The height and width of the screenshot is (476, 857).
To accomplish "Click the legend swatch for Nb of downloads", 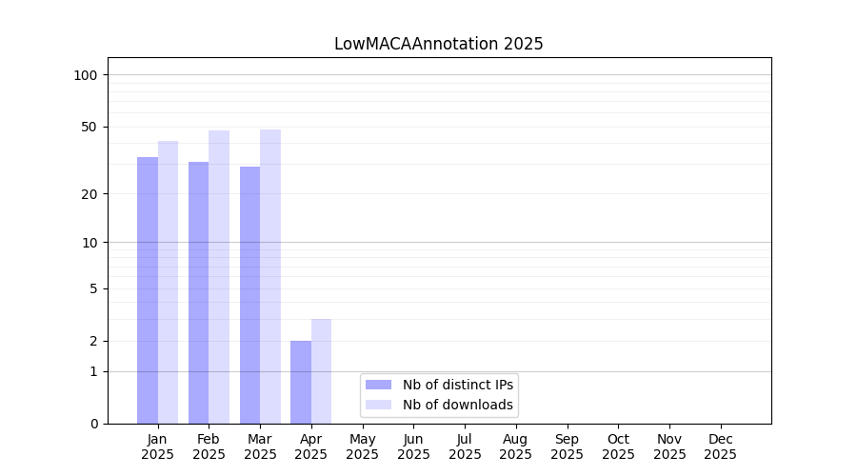I will 378,405.
